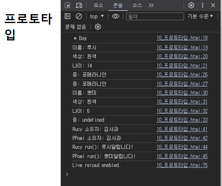Viewport: 222px width, 186px height.
Task: Open source link 10_프로토타입.html:42
Action: click(182, 138)
